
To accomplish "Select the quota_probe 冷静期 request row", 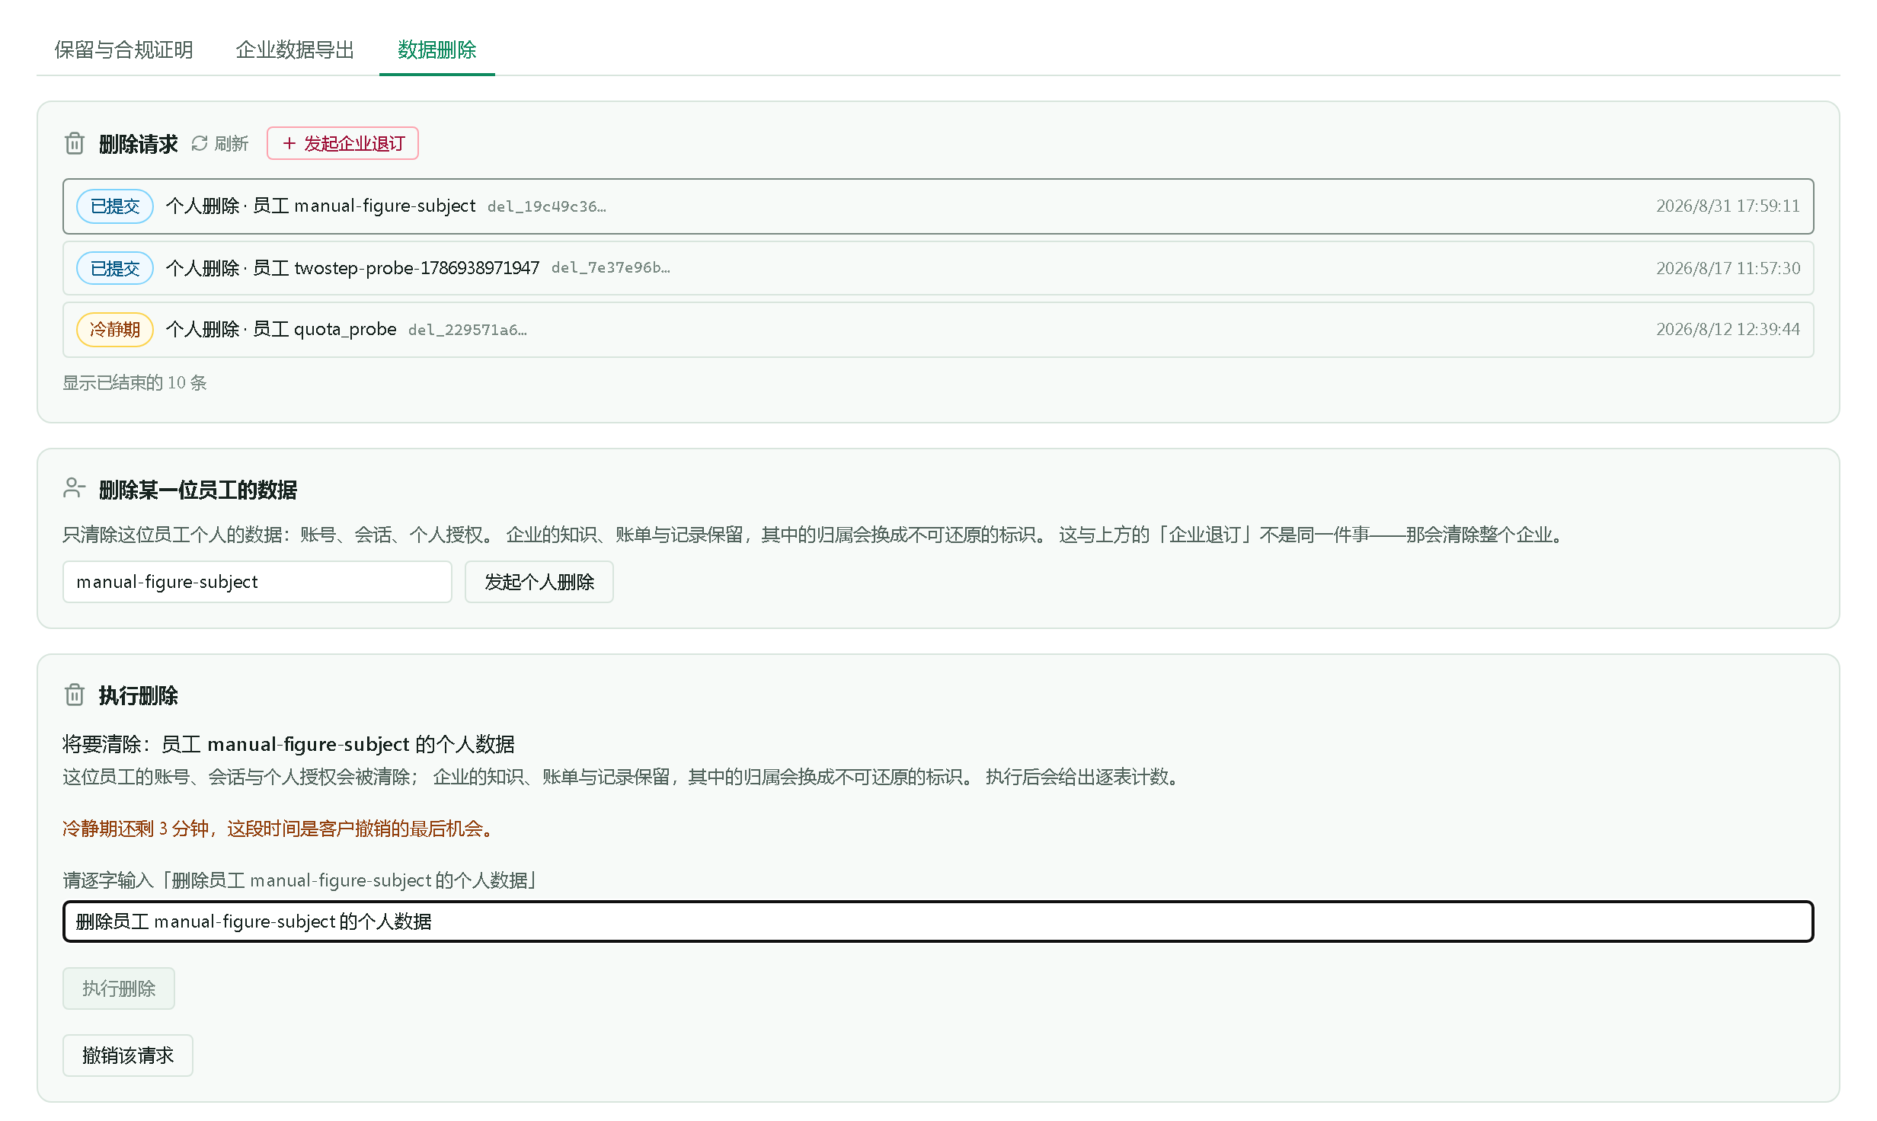I will (x=938, y=330).
